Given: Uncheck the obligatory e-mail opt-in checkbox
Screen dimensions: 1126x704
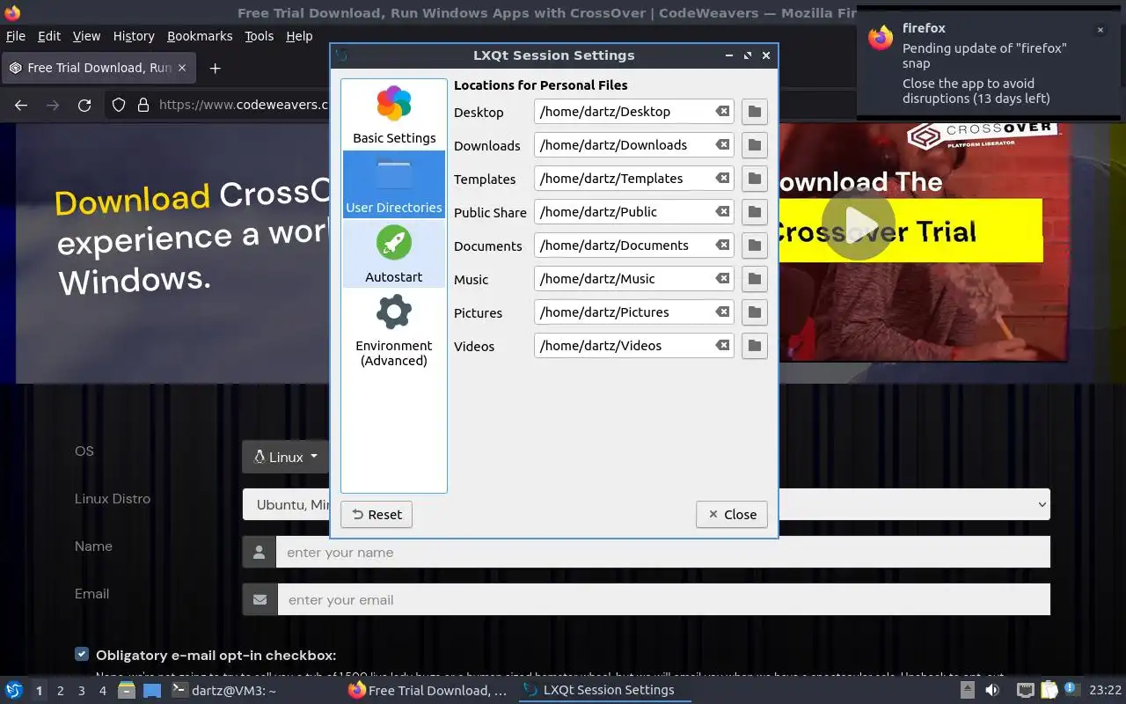Looking at the screenshot, I should coord(82,654).
